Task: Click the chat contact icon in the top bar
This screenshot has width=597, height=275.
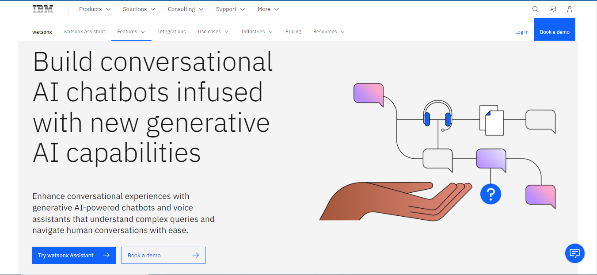Action: click(x=552, y=9)
